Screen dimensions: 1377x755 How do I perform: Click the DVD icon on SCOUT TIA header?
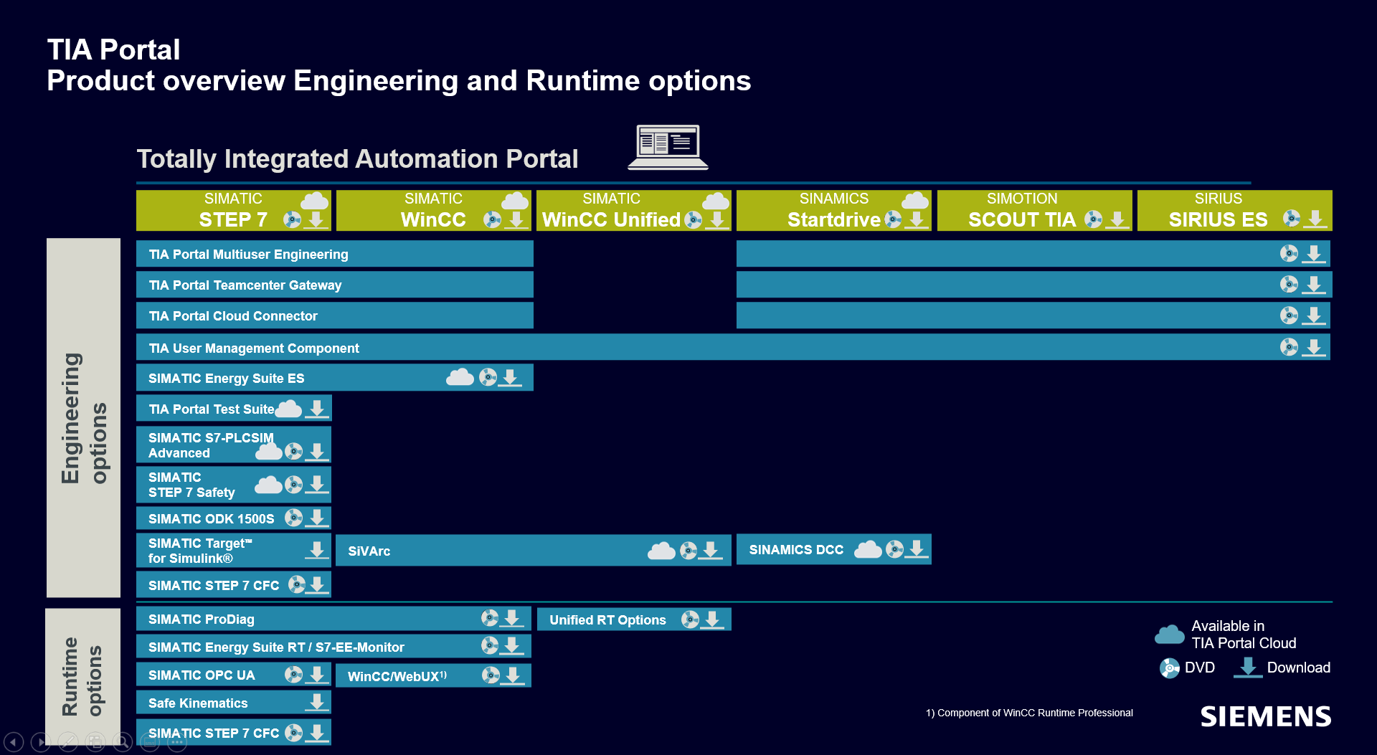(x=1093, y=219)
